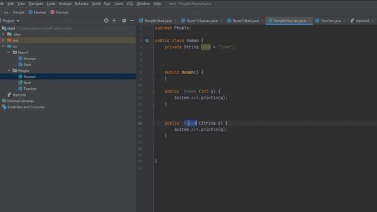The width and height of the screenshot is (377, 212).
Task: Hide the Project panel with the minus icon
Action: pyautogui.click(x=132, y=21)
